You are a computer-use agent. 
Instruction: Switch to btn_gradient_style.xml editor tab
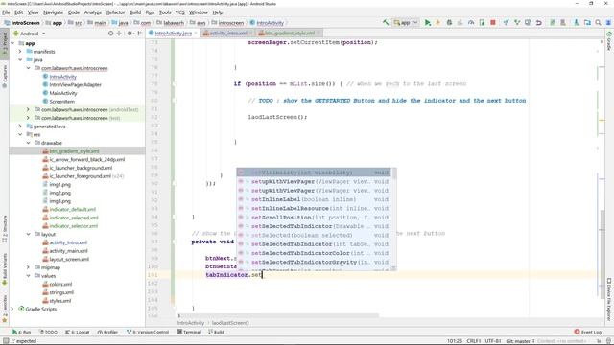[290, 34]
